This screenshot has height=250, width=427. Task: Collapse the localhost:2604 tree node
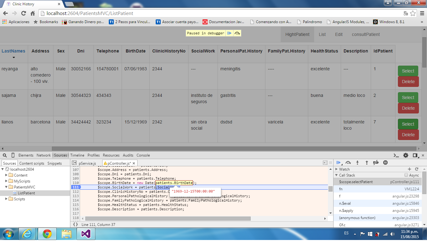3,169
